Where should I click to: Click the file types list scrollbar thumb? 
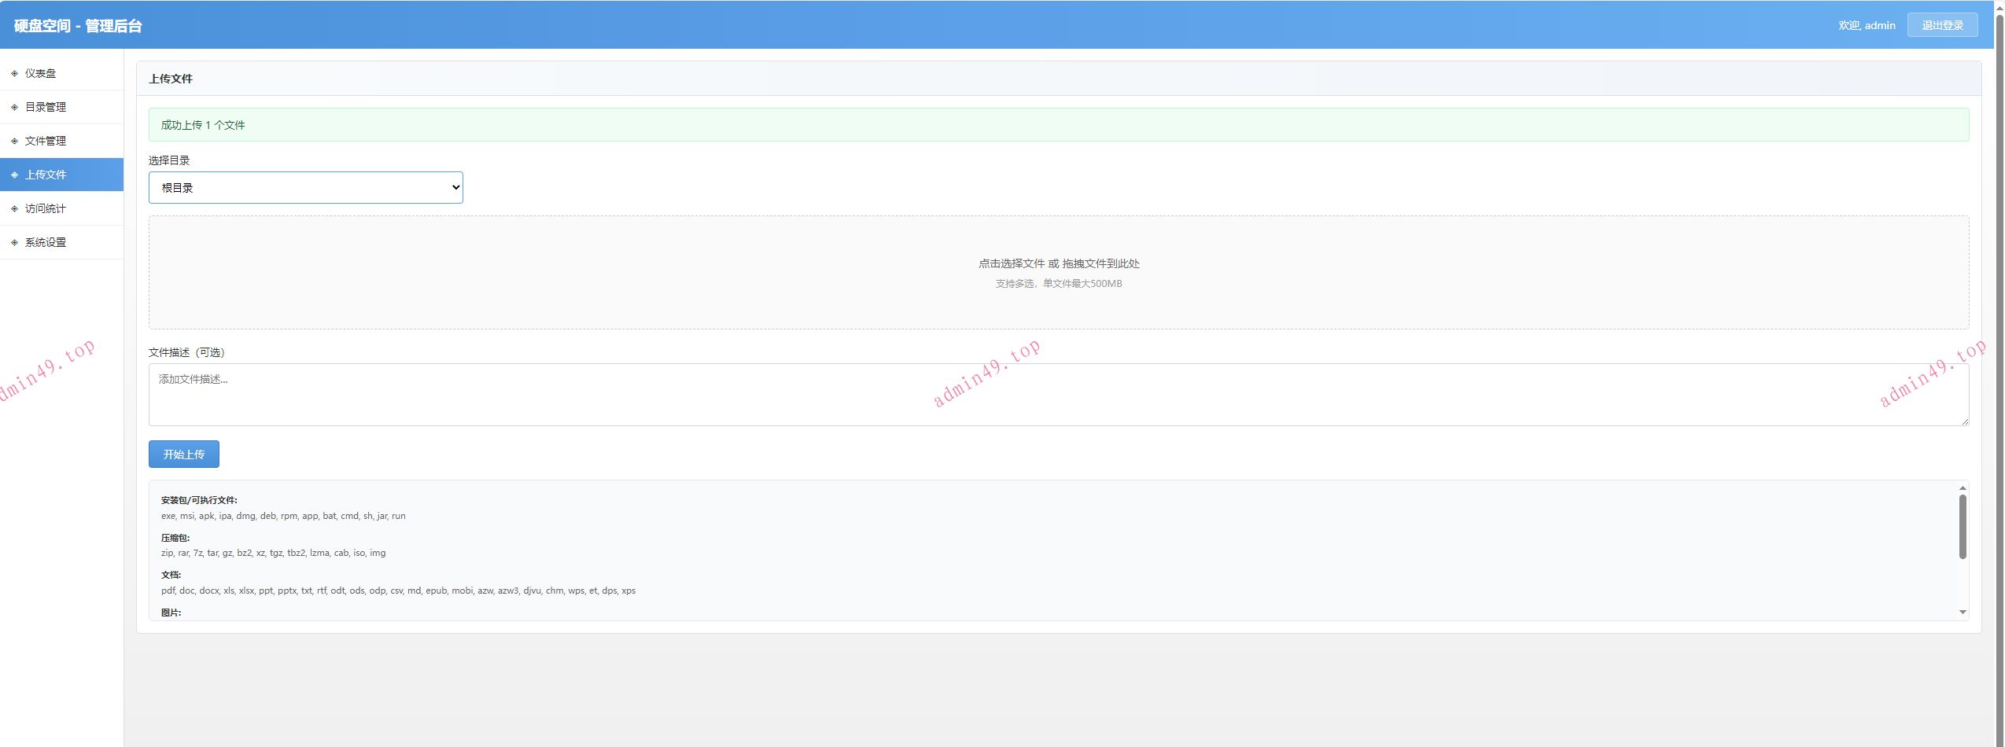coord(1963,527)
